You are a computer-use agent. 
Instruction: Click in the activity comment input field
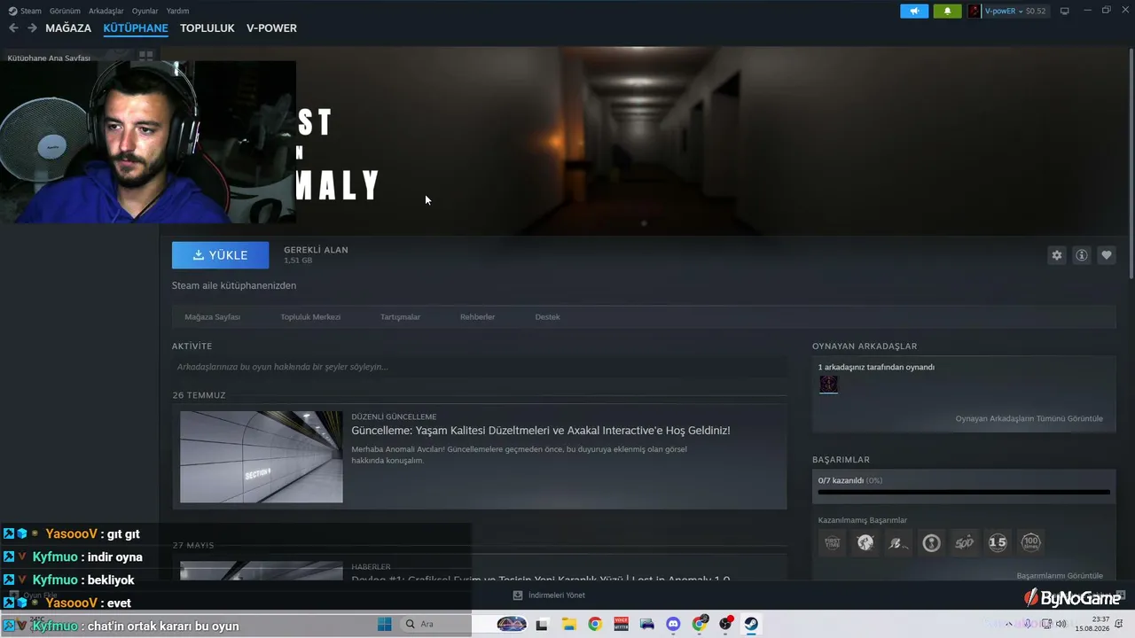point(479,367)
